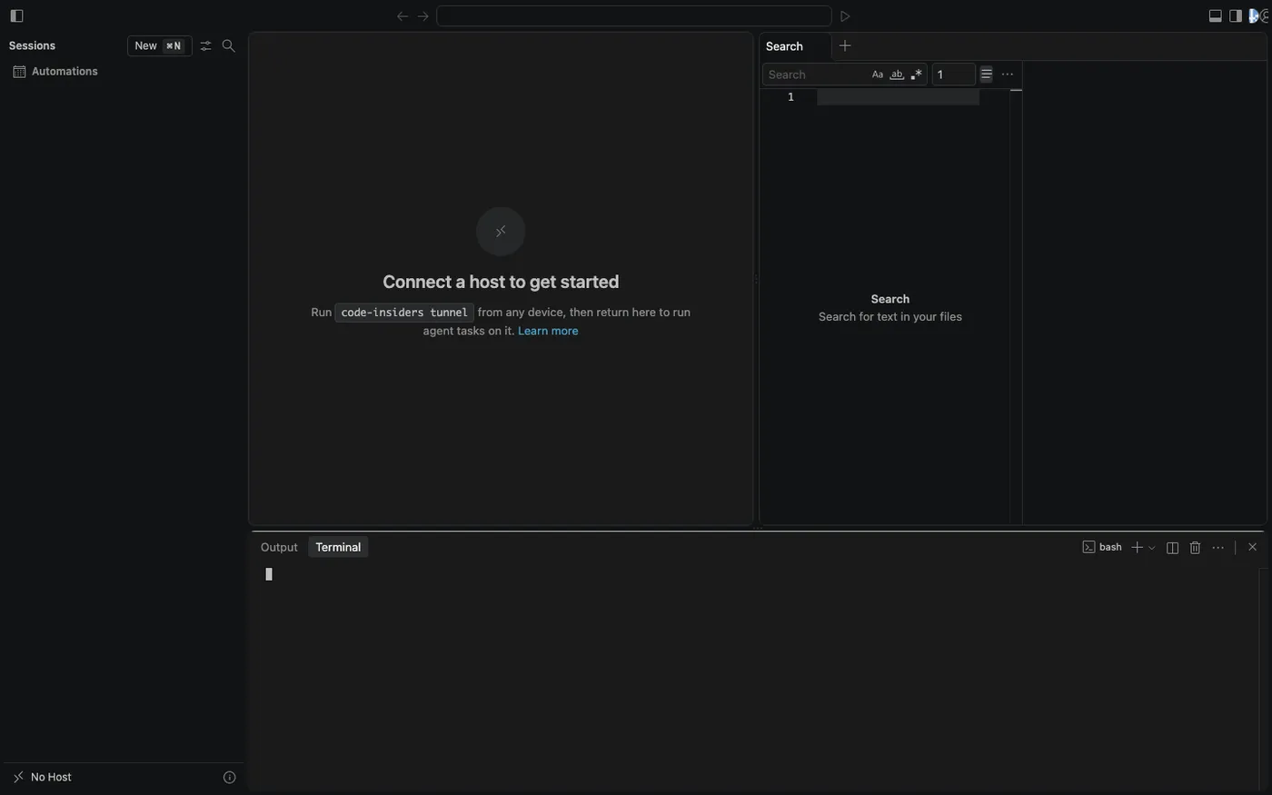Open search editor more actions ellipsis
Image resolution: width=1272 pixels, height=795 pixels.
click(x=1007, y=75)
